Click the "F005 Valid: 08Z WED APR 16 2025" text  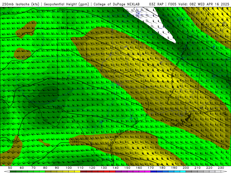(199, 4)
